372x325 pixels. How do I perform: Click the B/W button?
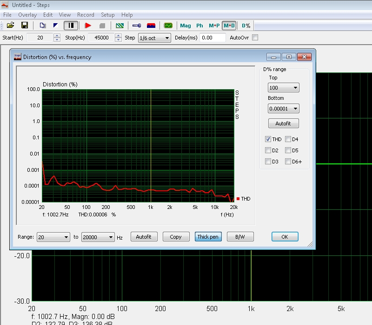(x=240, y=237)
